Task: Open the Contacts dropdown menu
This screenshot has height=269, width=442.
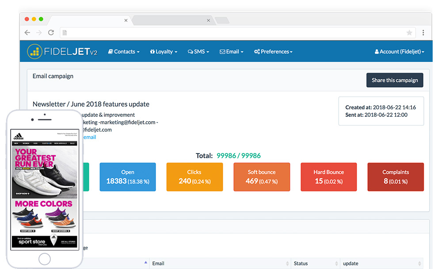Action: [124, 52]
